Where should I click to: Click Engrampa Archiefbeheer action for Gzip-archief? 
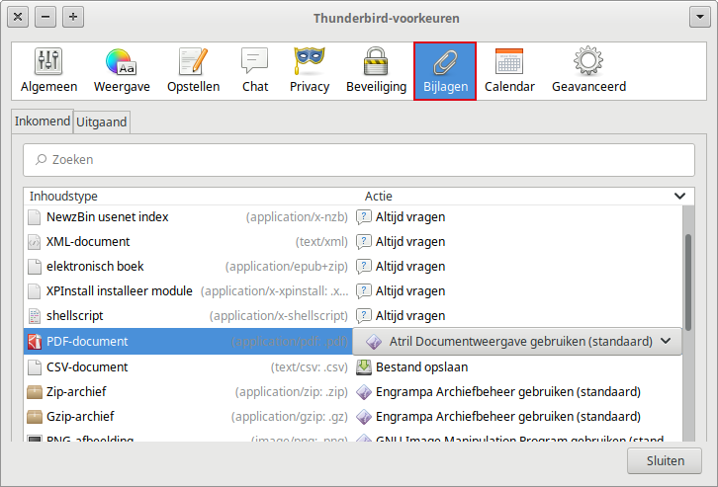tap(507, 417)
